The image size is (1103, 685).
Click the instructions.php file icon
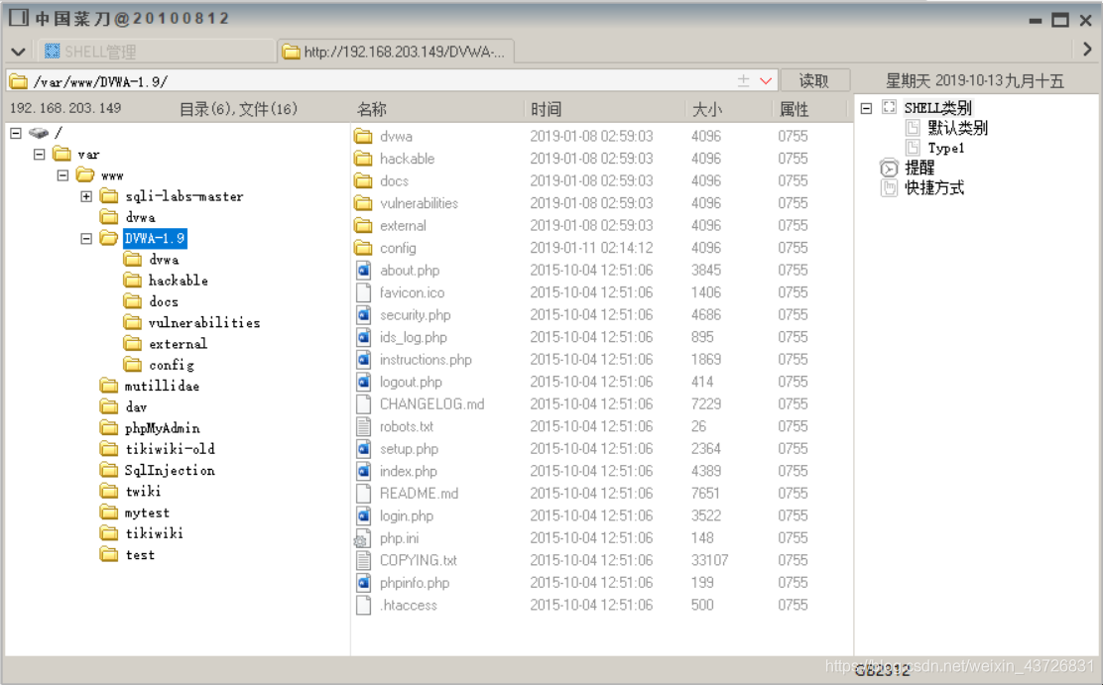tap(364, 360)
